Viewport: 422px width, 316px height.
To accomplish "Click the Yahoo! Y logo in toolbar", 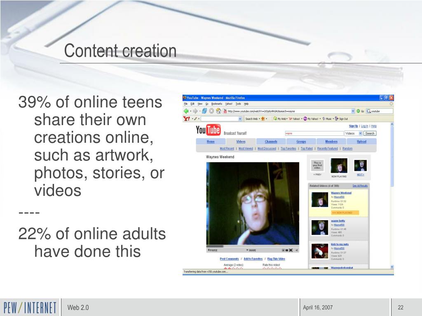I will [x=187, y=118].
